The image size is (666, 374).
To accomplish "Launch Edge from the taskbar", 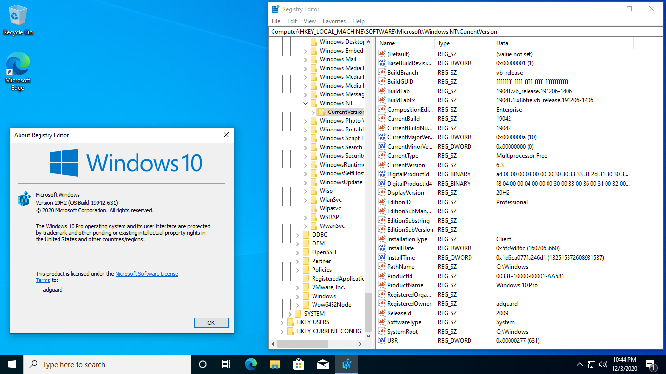I will [x=251, y=364].
